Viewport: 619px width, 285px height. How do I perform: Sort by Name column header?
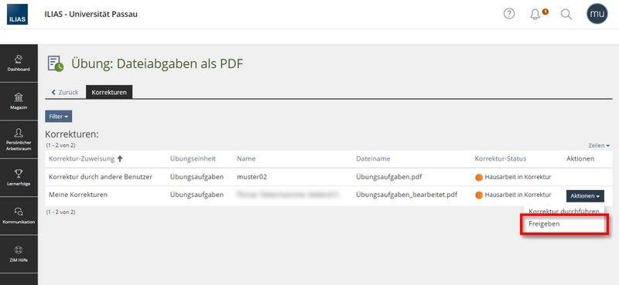point(246,158)
